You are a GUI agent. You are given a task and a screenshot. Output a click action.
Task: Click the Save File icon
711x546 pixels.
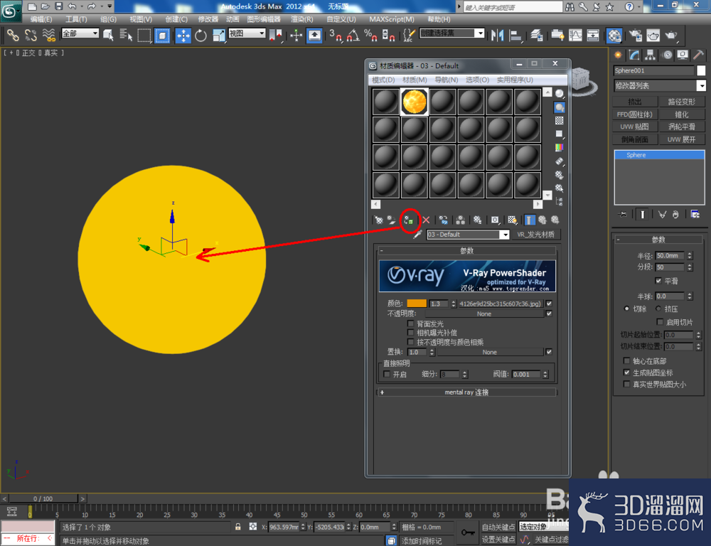58,6
